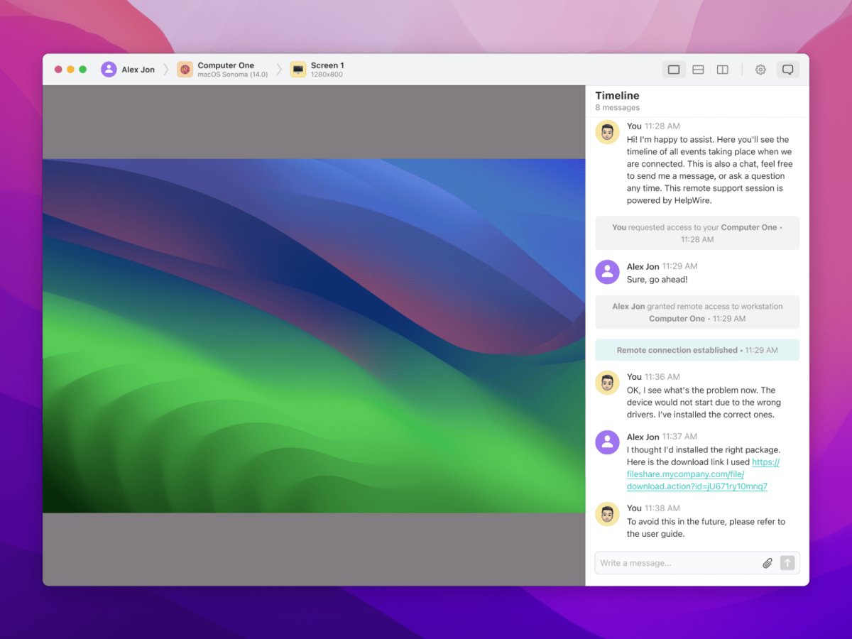
Task: Switch to vertical split view layout
Action: click(x=722, y=70)
